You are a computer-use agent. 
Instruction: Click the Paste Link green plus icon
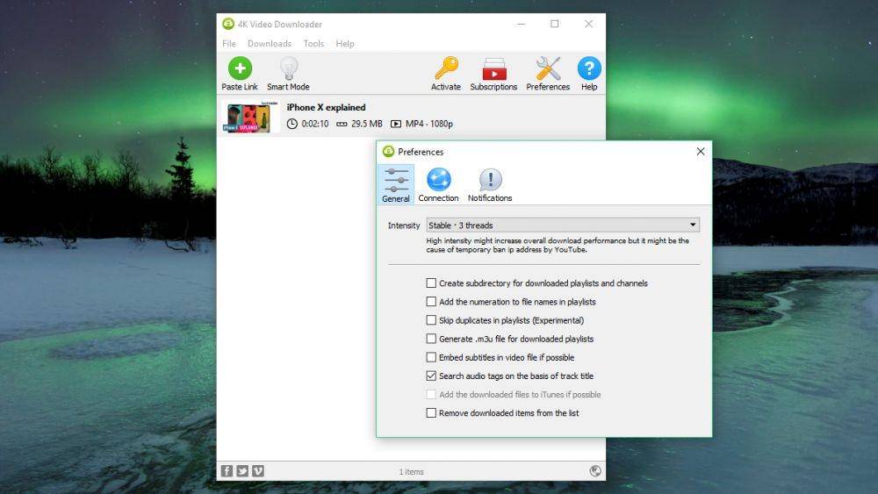point(240,68)
